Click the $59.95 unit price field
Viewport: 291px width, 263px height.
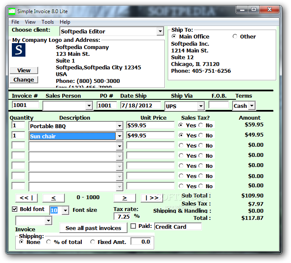pyautogui.click(x=150, y=125)
